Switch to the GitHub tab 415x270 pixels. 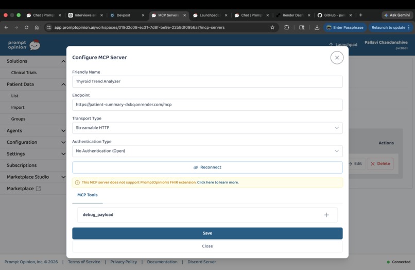[334, 15]
